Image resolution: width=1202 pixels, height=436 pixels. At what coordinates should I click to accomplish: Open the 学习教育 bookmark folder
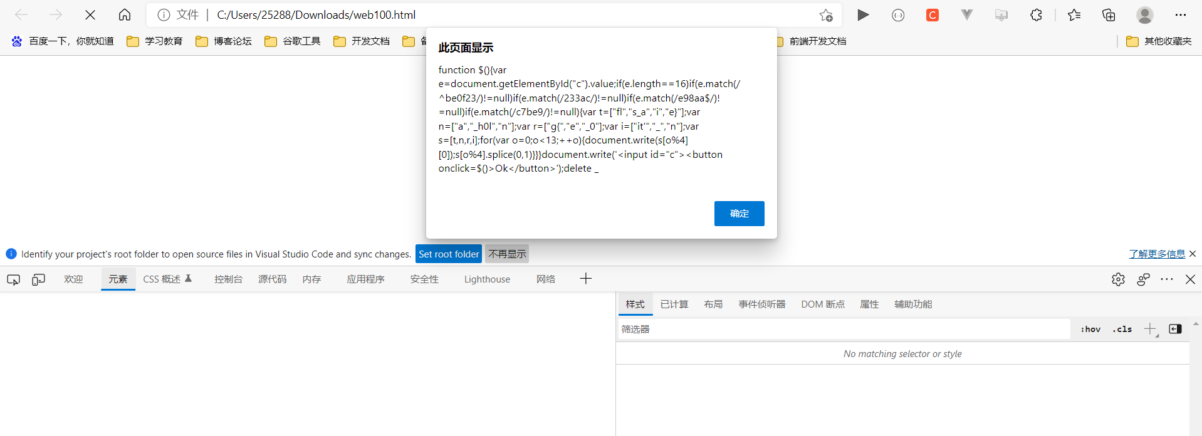[x=154, y=41]
